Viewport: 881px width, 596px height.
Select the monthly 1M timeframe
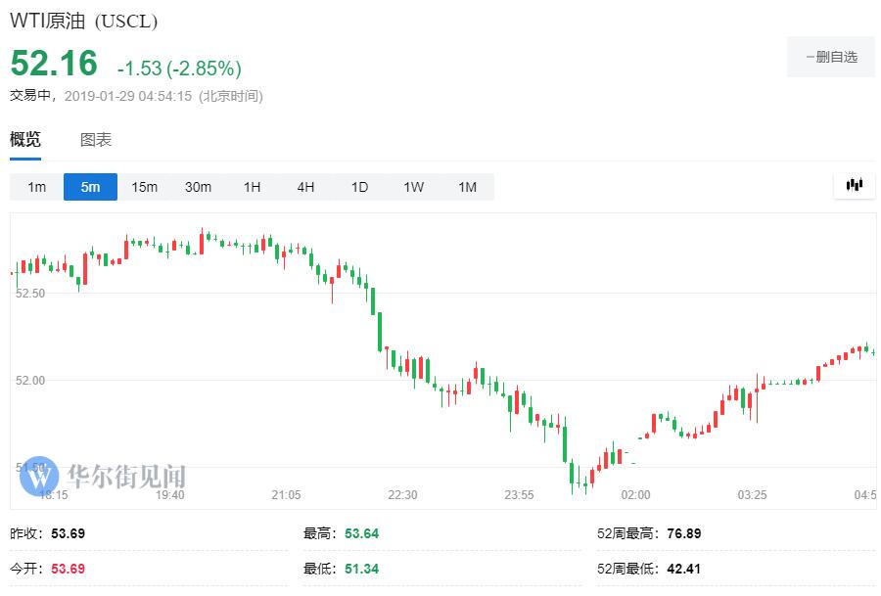point(467,187)
